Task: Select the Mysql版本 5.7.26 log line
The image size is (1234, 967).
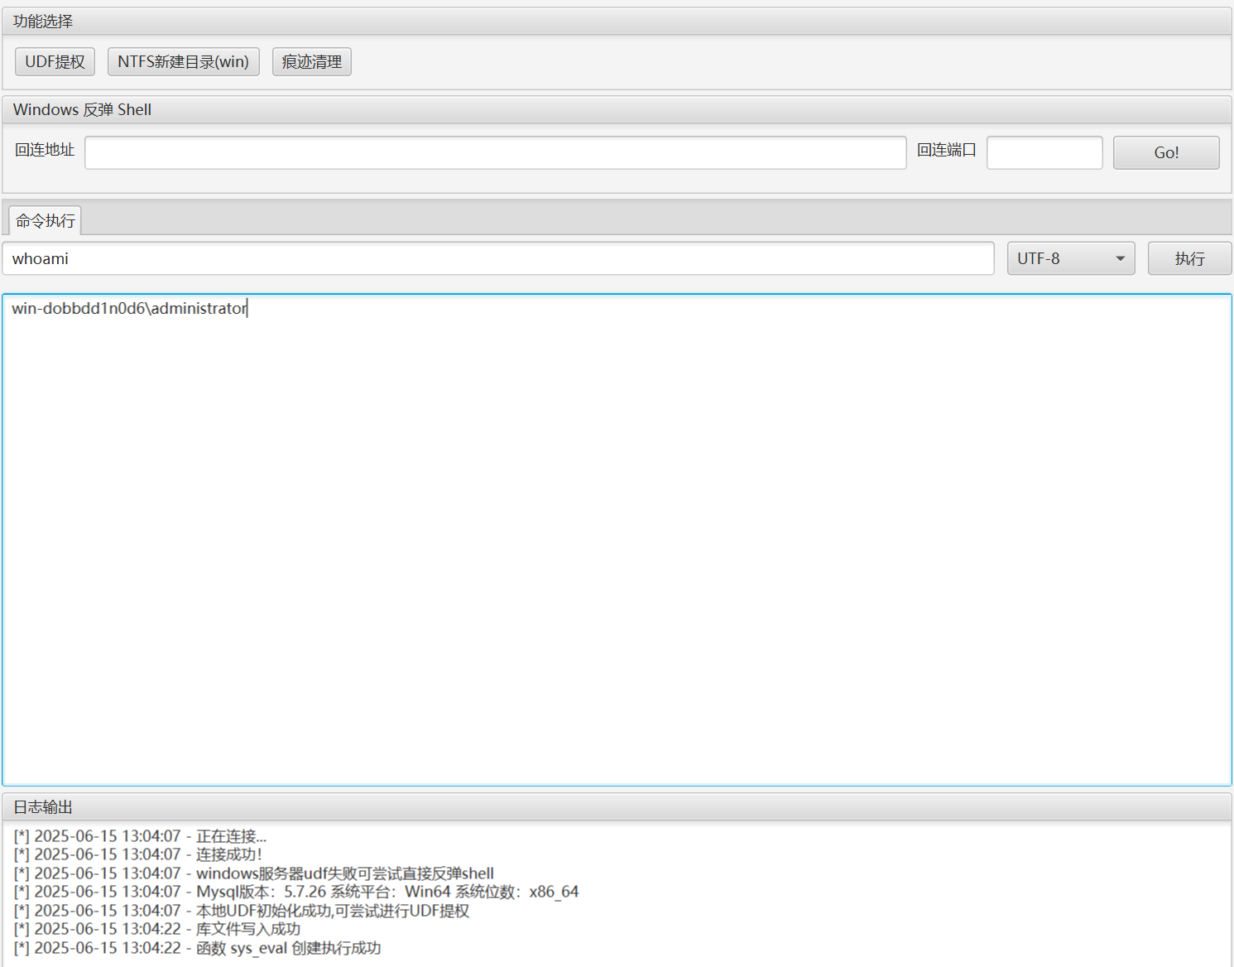Action: (295, 892)
